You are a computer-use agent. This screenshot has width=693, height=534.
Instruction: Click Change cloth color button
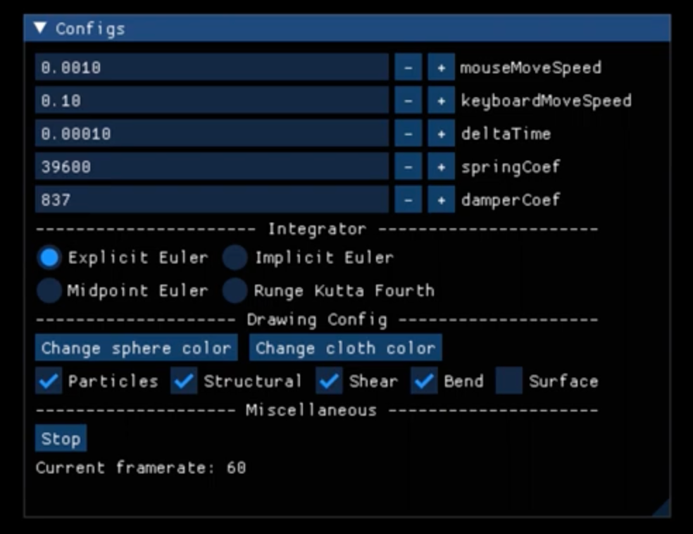[345, 348]
